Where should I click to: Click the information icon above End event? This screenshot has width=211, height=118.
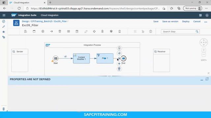coord(119,48)
